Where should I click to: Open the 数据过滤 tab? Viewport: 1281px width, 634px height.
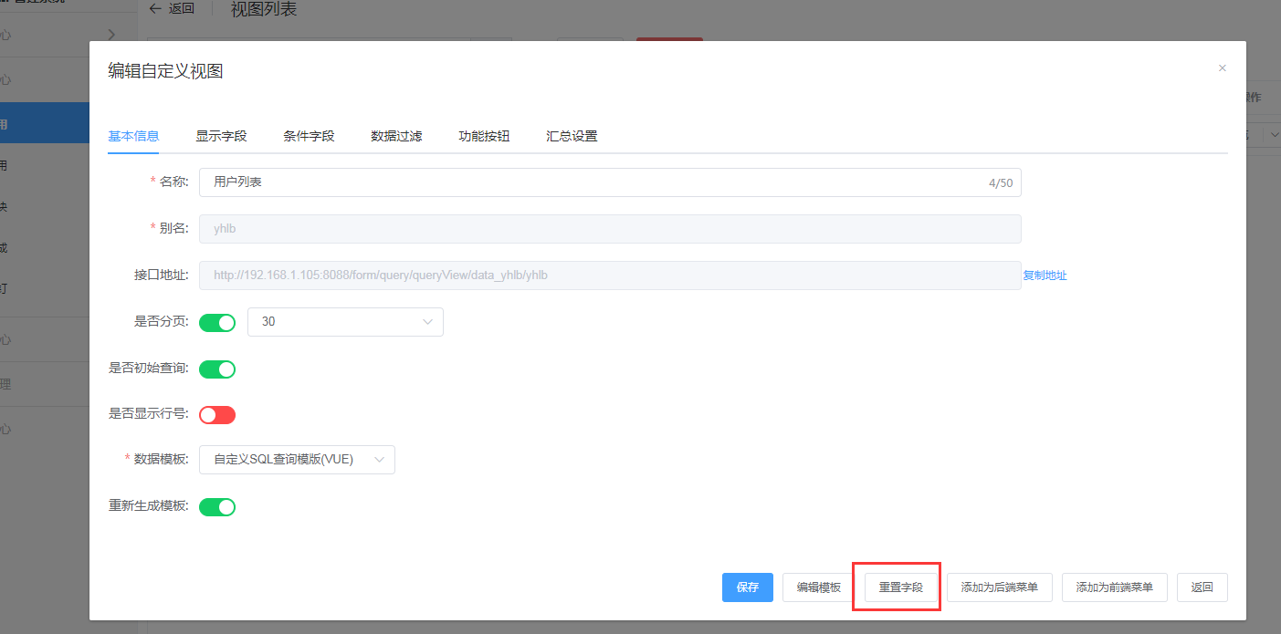pyautogui.click(x=396, y=136)
